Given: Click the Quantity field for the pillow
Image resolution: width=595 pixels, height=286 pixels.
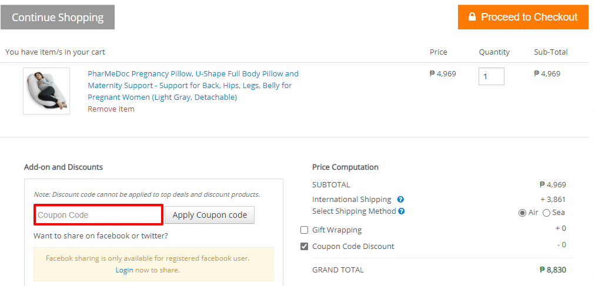Looking at the screenshot, I should [492, 76].
